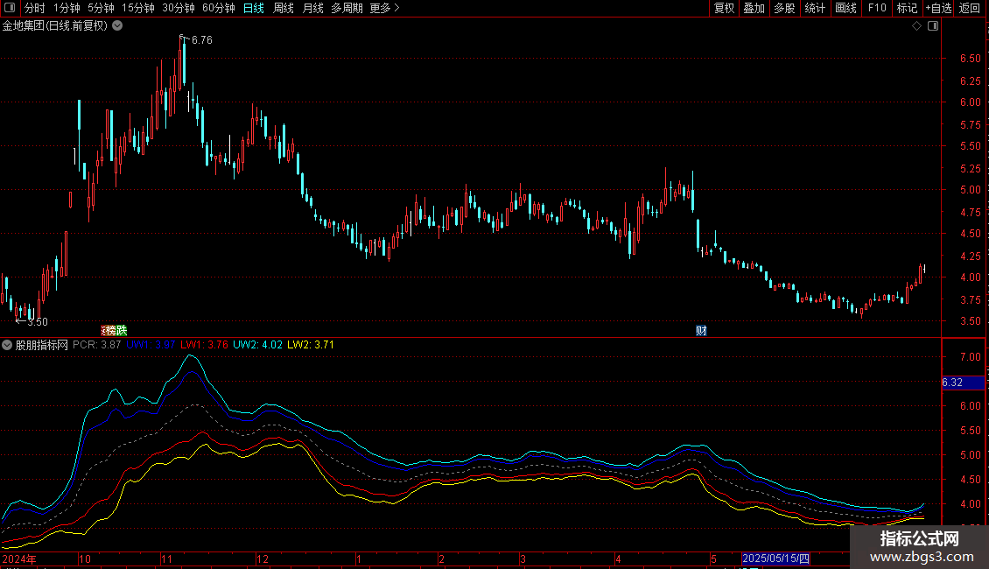Click the month 12 marker on time axis
The height and width of the screenshot is (569, 989).
[x=263, y=558]
